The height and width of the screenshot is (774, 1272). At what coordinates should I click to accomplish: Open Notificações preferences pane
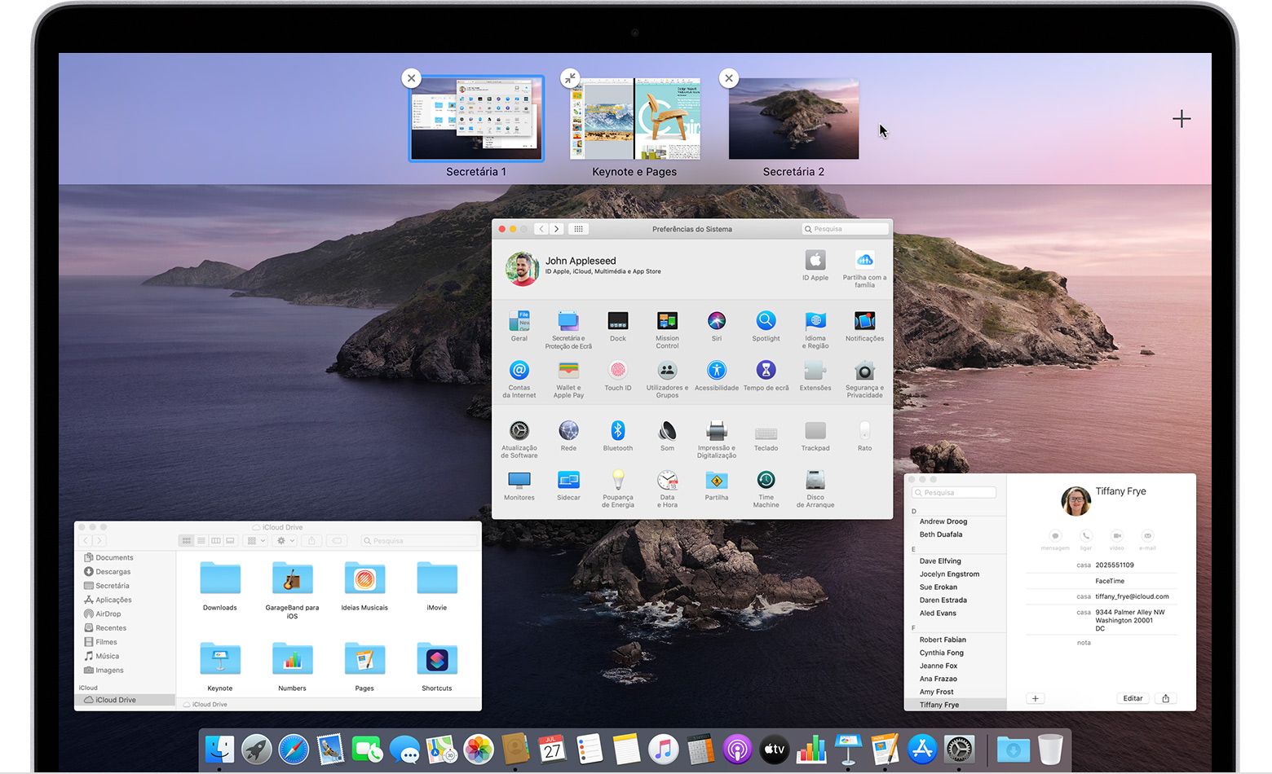pyautogui.click(x=864, y=326)
